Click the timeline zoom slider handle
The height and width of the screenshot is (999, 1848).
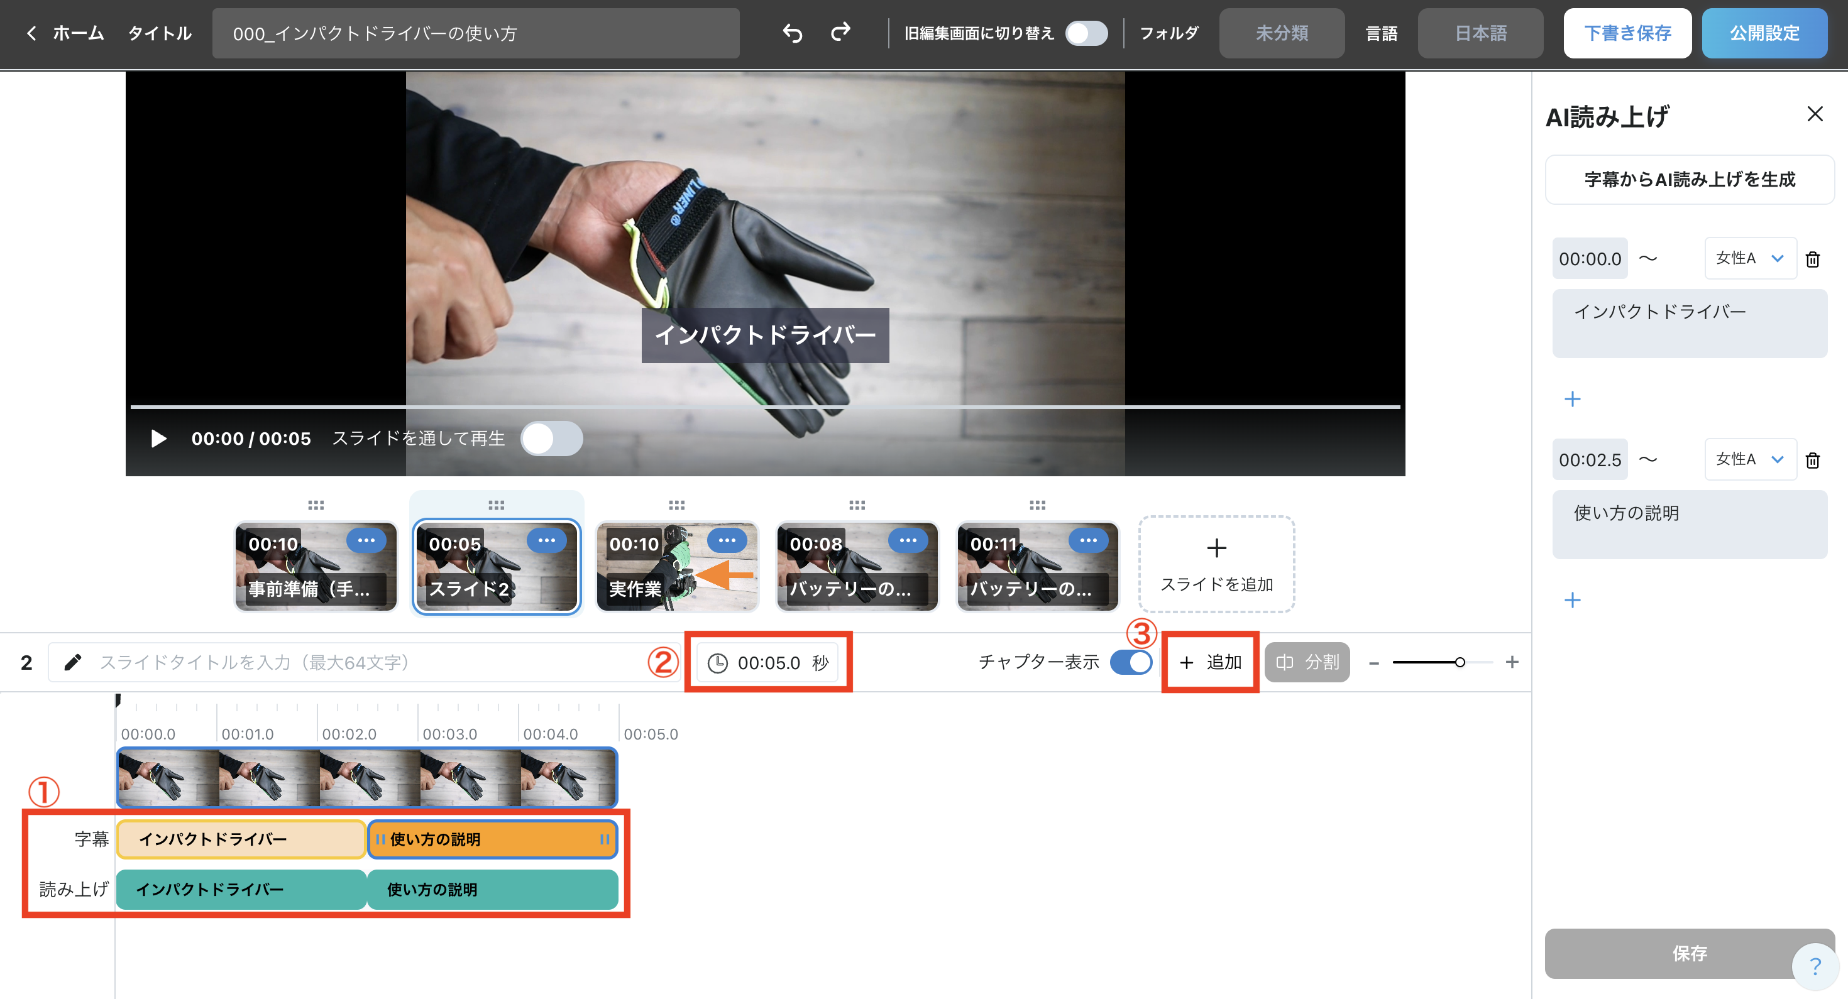tap(1459, 662)
